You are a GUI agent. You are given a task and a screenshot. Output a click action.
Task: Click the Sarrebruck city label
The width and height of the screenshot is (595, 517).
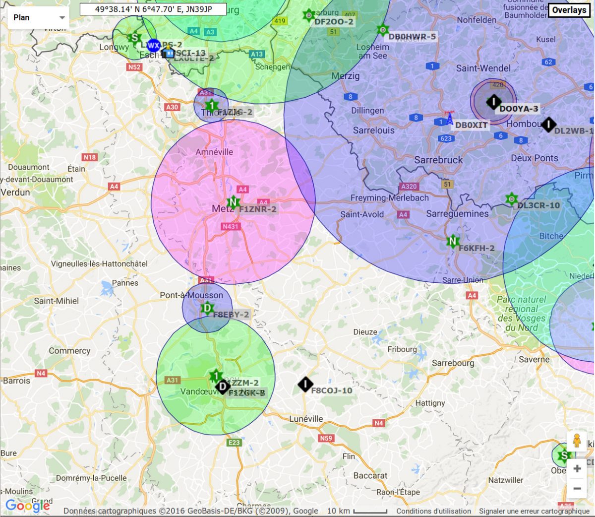[438, 160]
